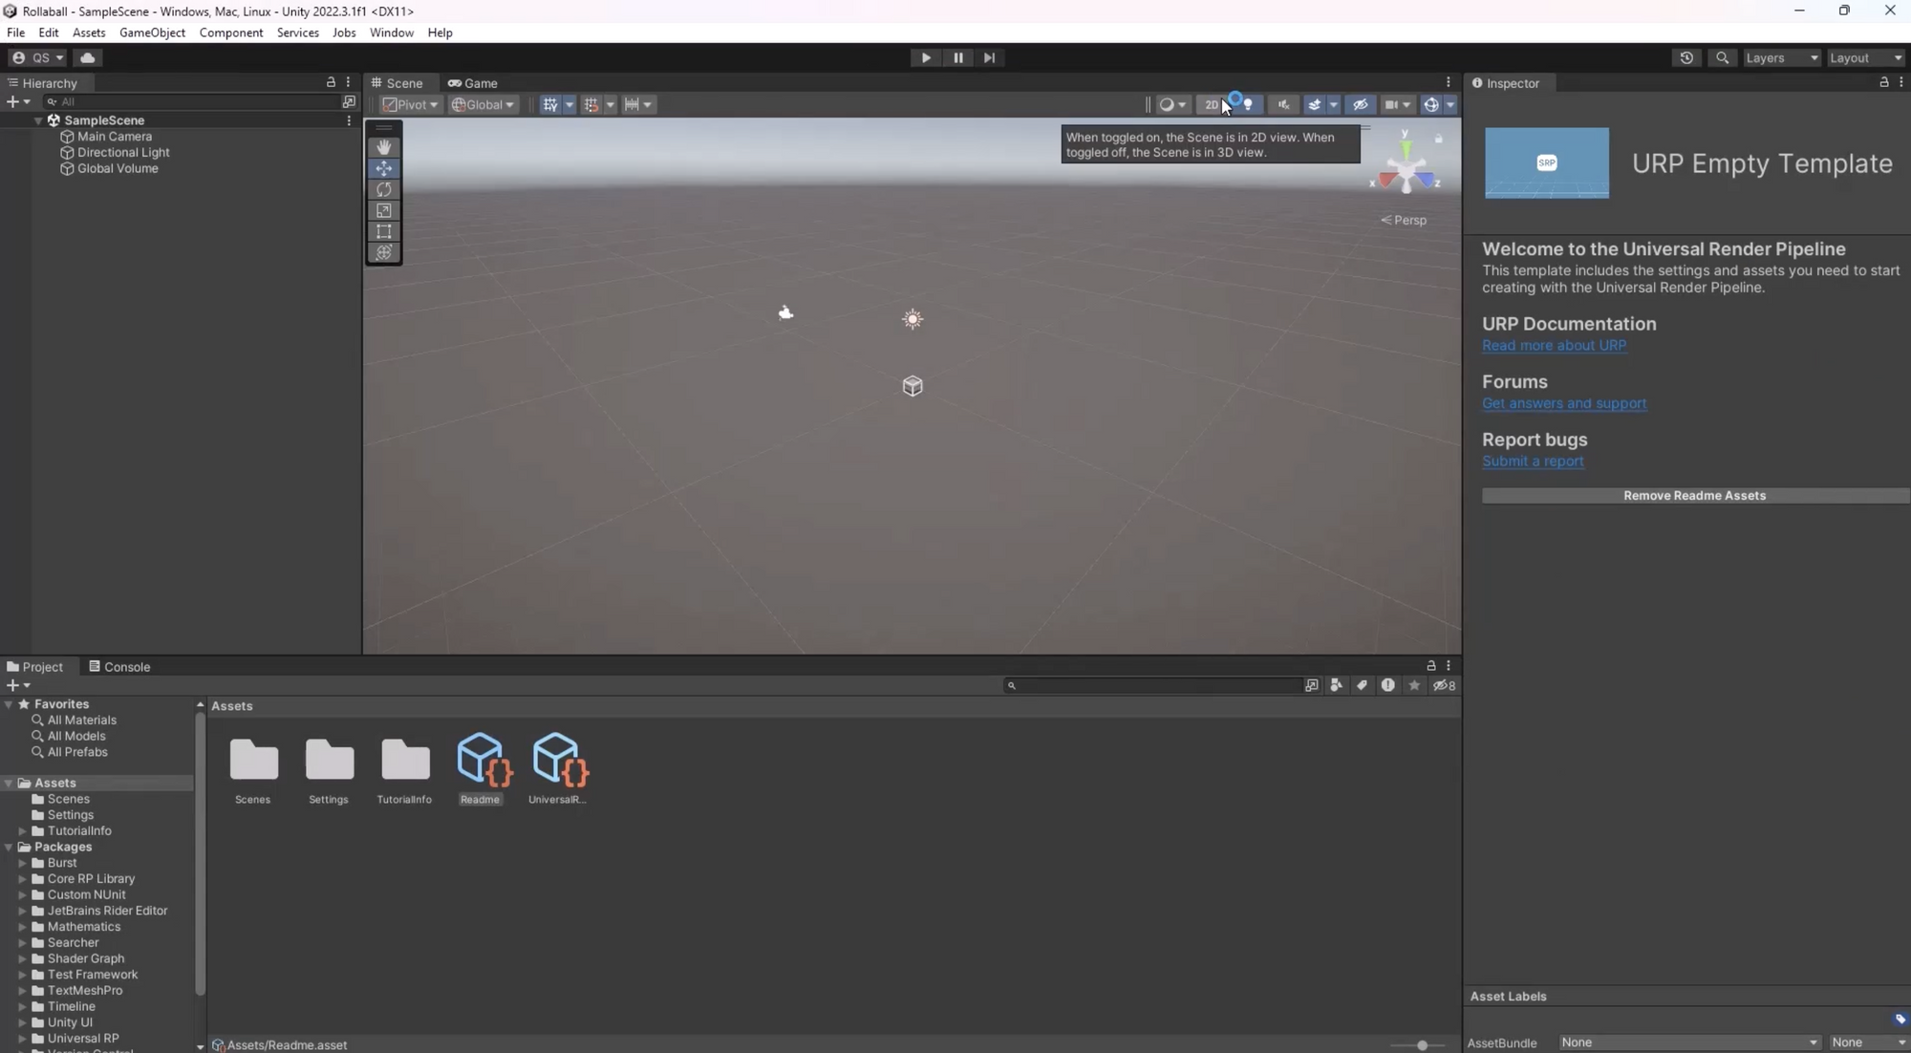The image size is (1911, 1053).
Task: Select the Hand view tool
Action: (383, 147)
